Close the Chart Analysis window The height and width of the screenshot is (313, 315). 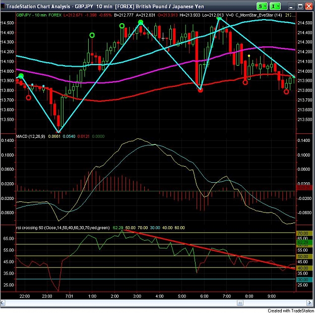pos(309,7)
